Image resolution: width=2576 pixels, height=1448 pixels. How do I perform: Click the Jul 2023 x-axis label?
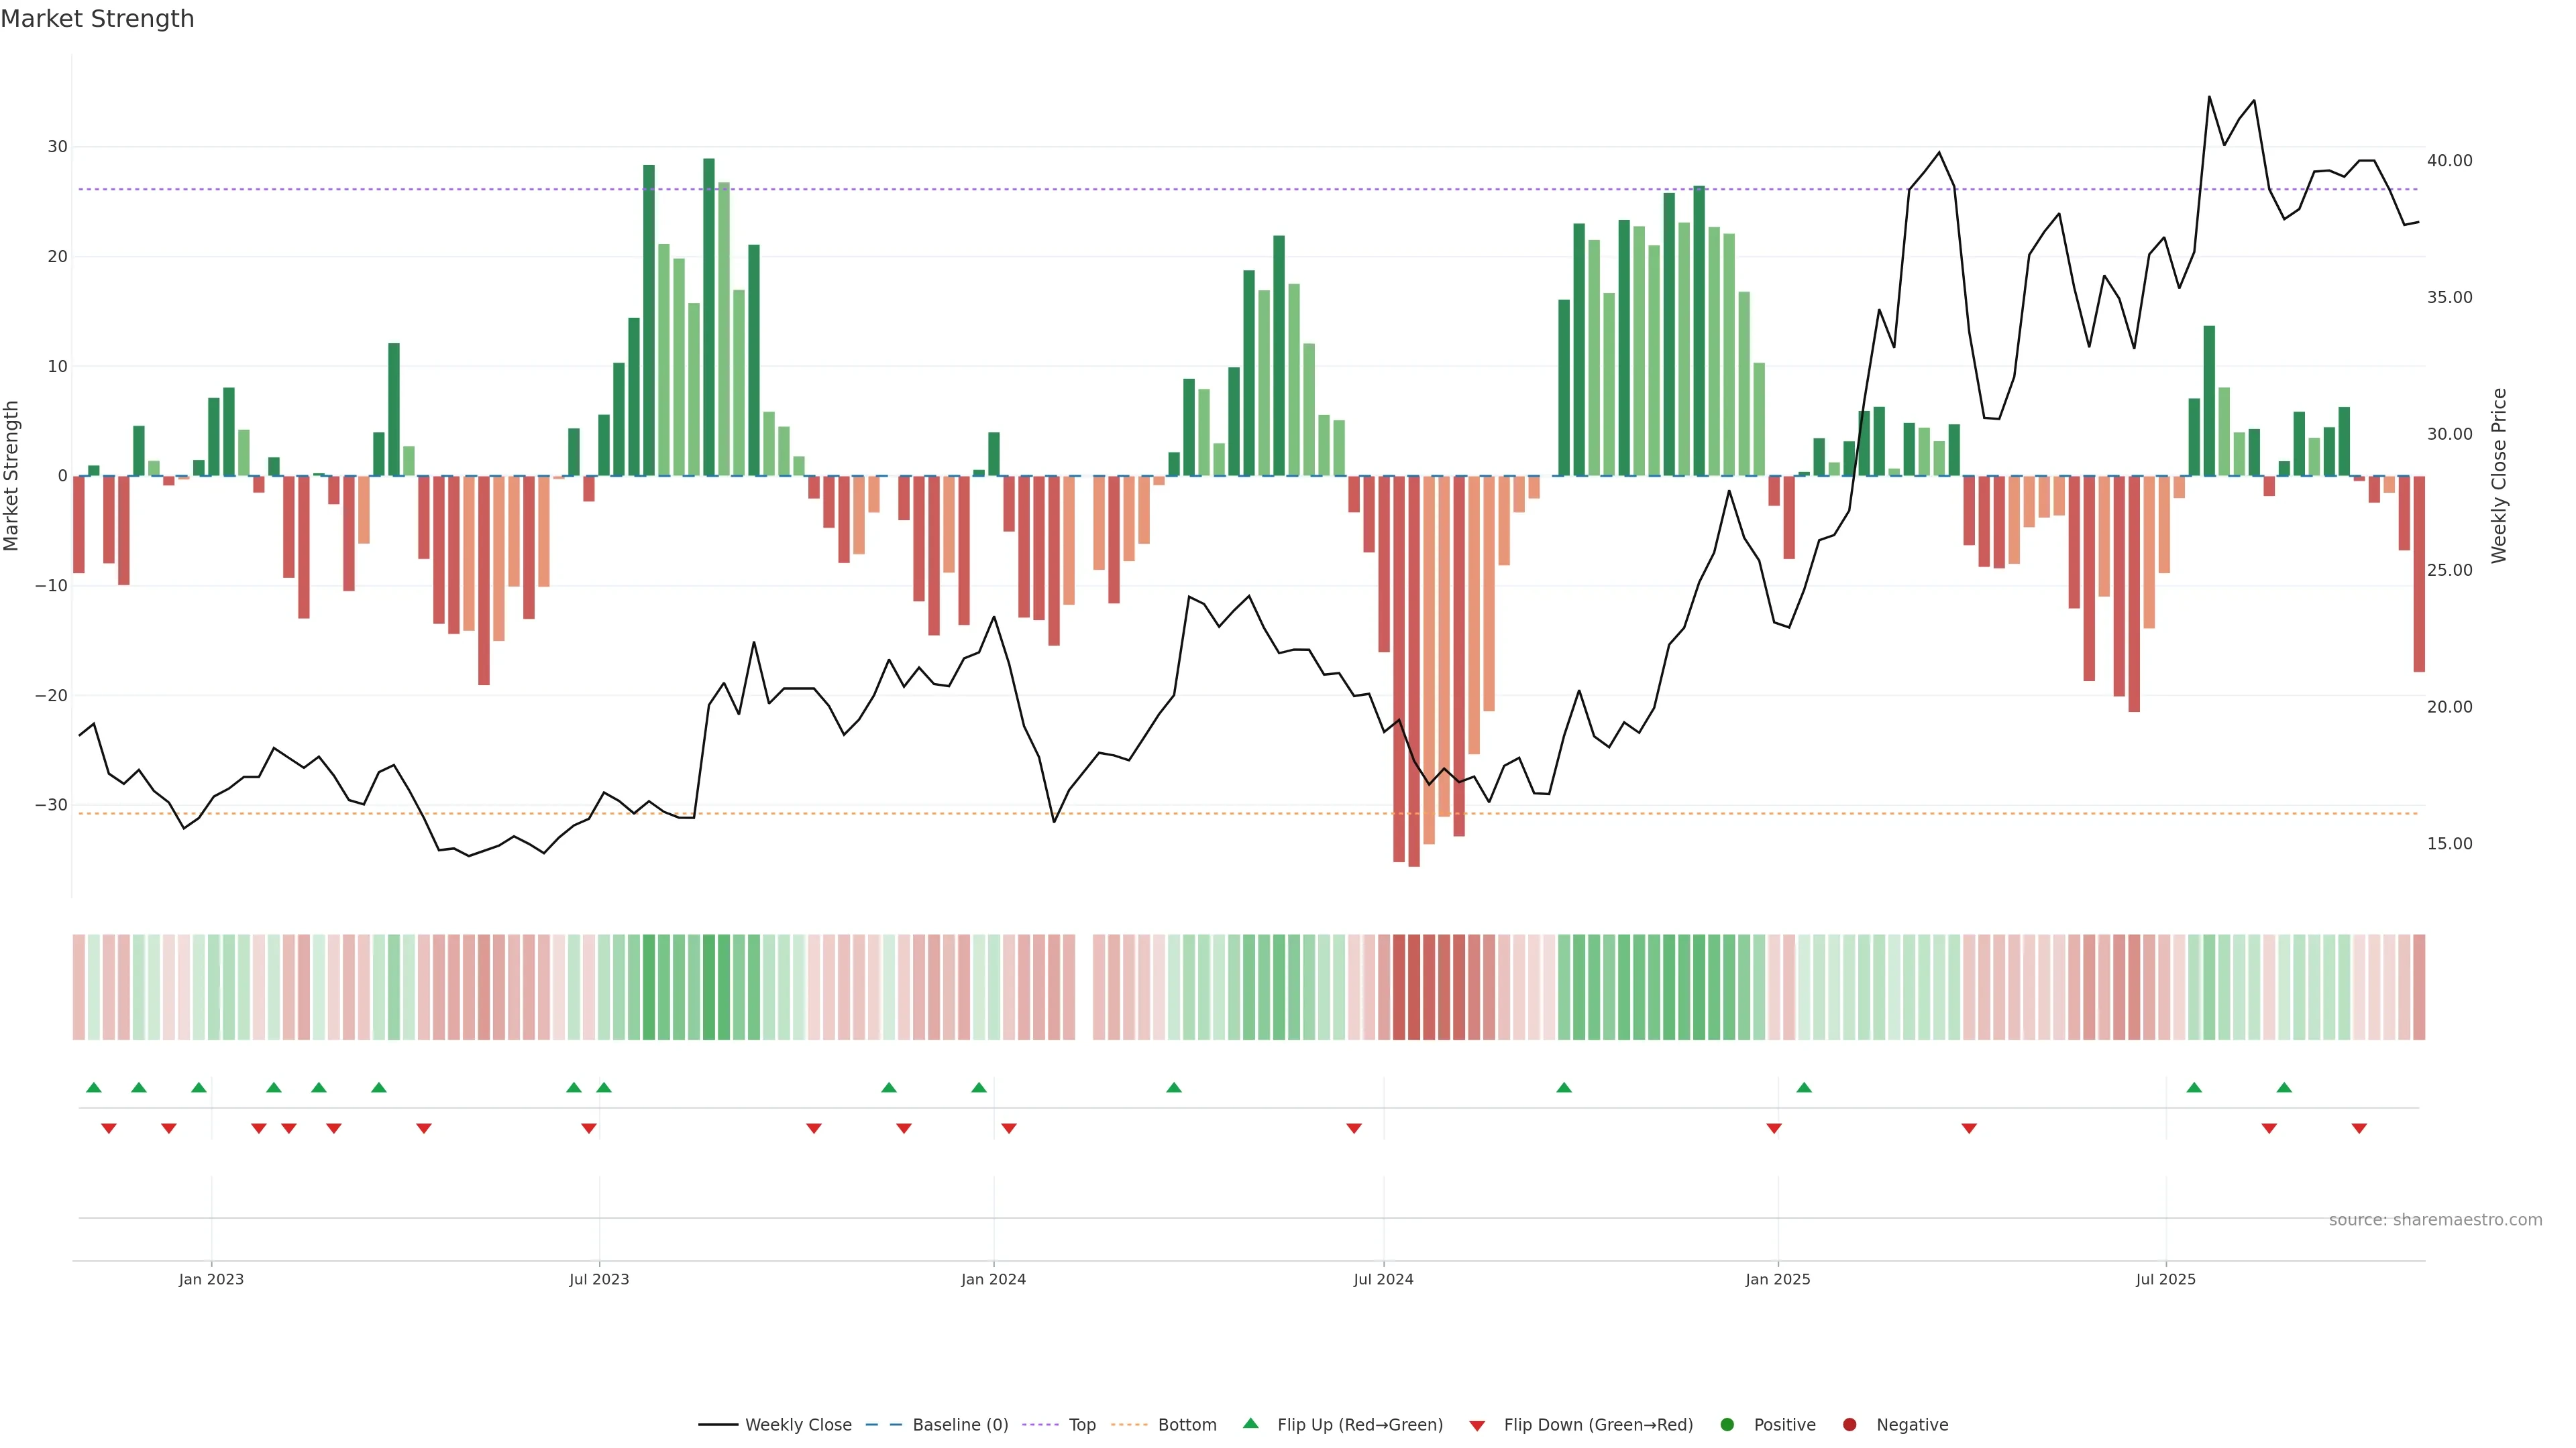599,1279
